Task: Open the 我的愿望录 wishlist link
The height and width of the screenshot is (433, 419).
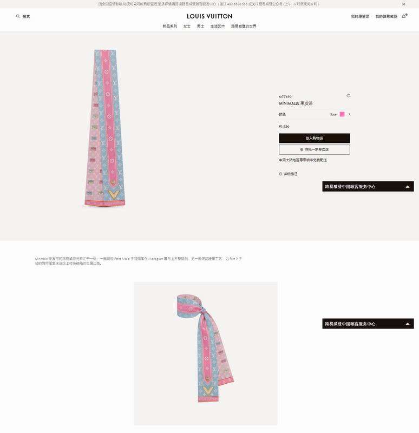Action: pyautogui.click(x=360, y=17)
